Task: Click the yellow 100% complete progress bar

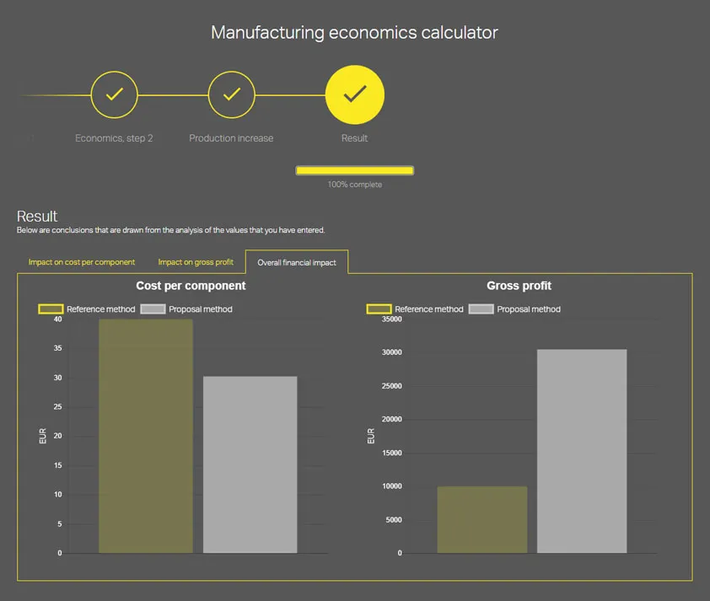Action: pyautogui.click(x=354, y=170)
